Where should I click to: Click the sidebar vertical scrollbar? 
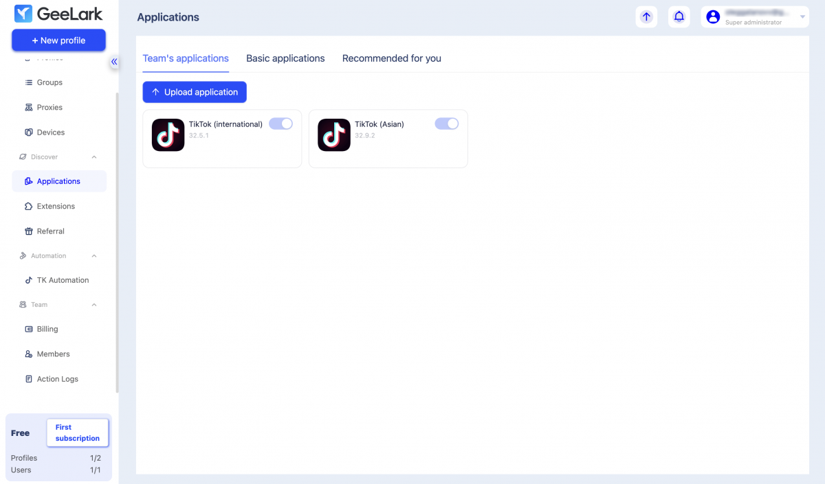coord(117,243)
